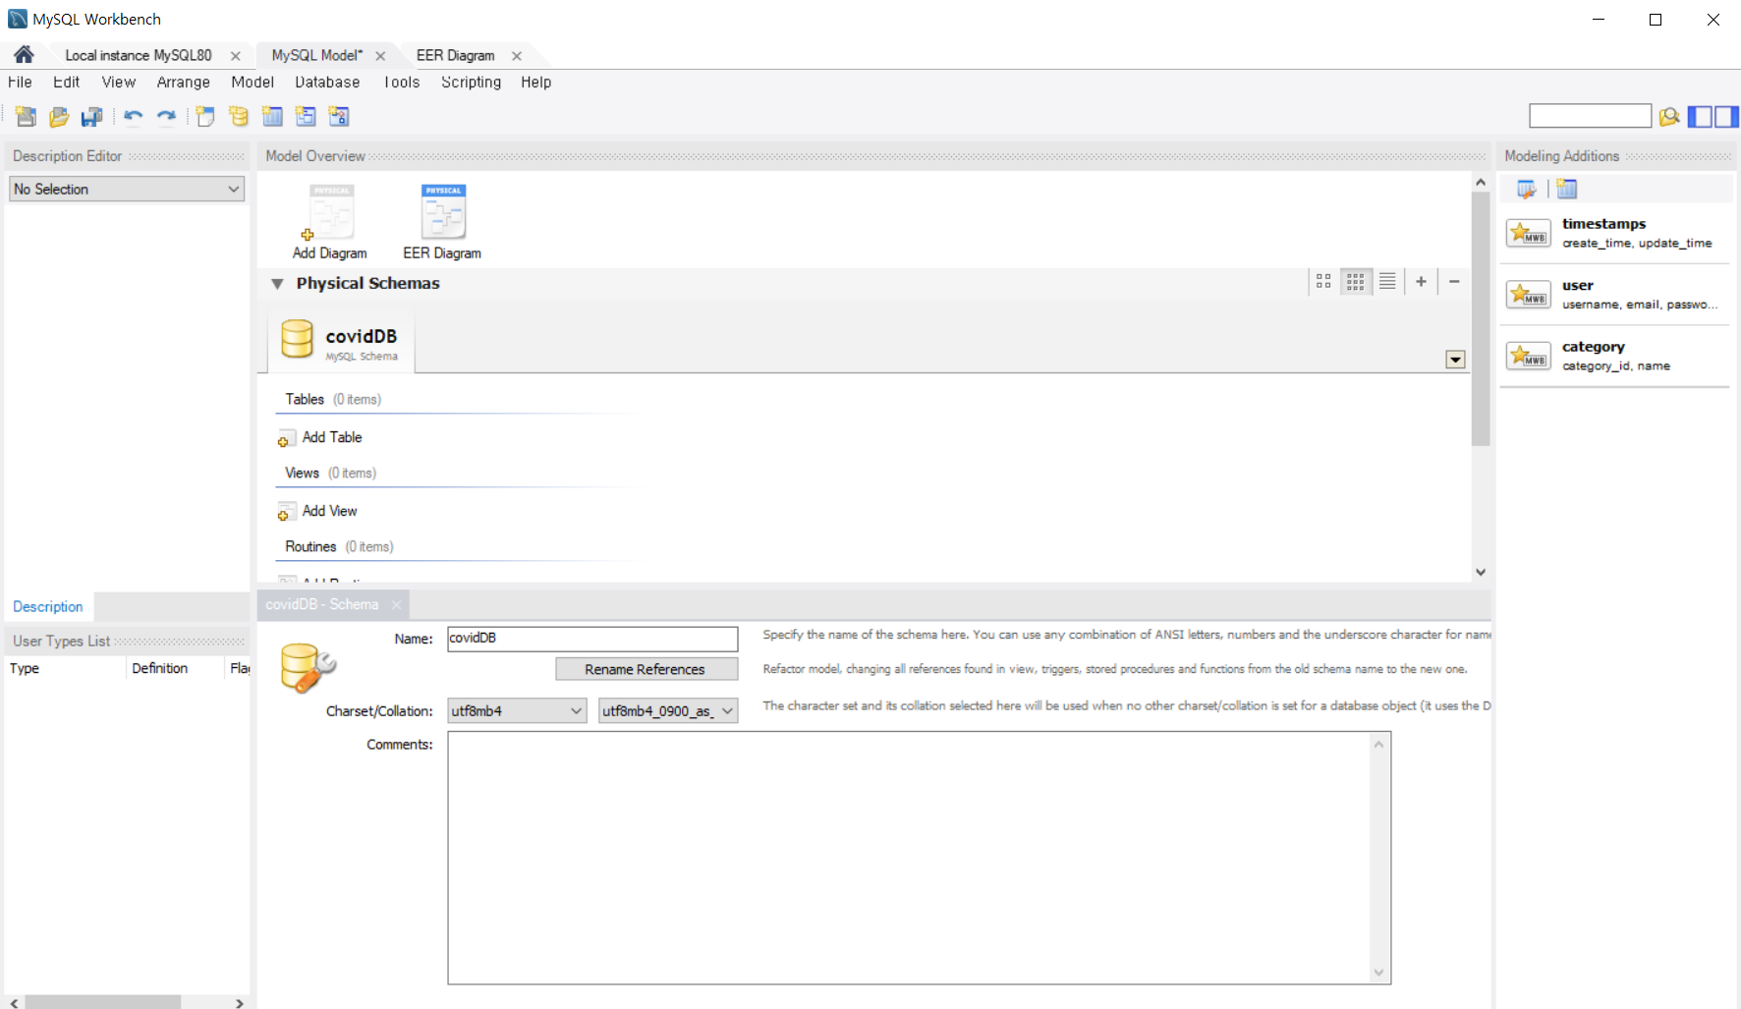Close the Local instance MySQL80 tab
Viewport: 1741px width, 1009px height.
click(236, 56)
